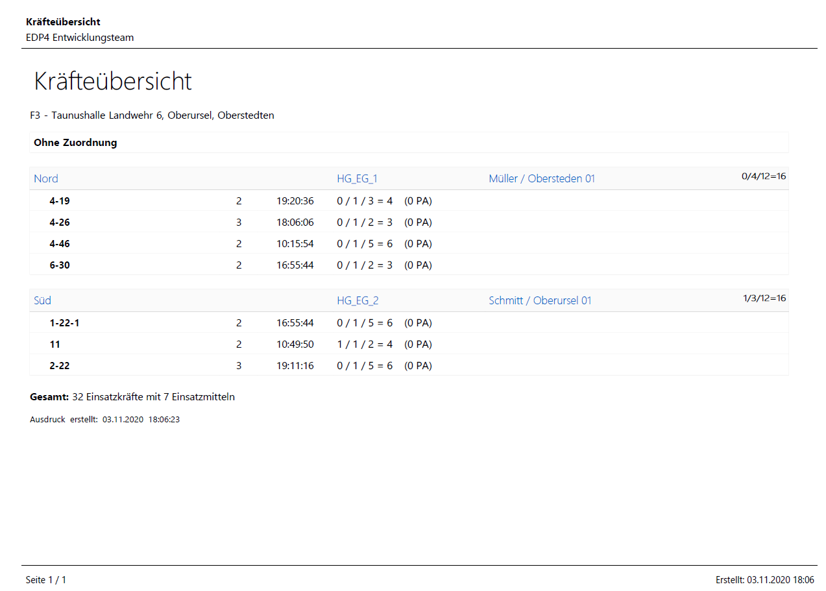The width and height of the screenshot is (826, 591).
Task: Click the Ohne Zuordnung header row
Action: (75, 143)
